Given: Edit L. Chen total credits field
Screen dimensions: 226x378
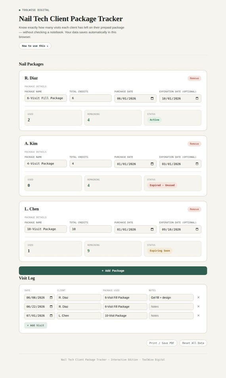Looking at the screenshot, I should click(90, 229).
